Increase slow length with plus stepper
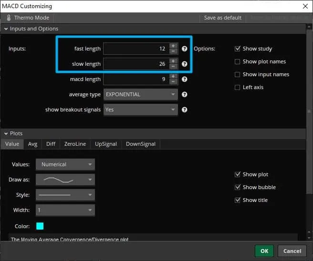The height and width of the screenshot is (261, 313). 173,61
